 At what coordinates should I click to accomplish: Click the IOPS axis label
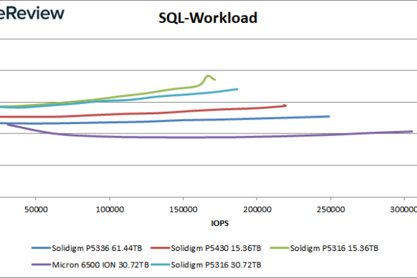[220, 223]
